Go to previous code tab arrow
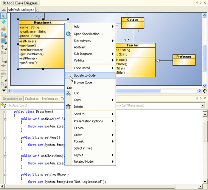Viewport: 208px width, 190px height. point(197,98)
